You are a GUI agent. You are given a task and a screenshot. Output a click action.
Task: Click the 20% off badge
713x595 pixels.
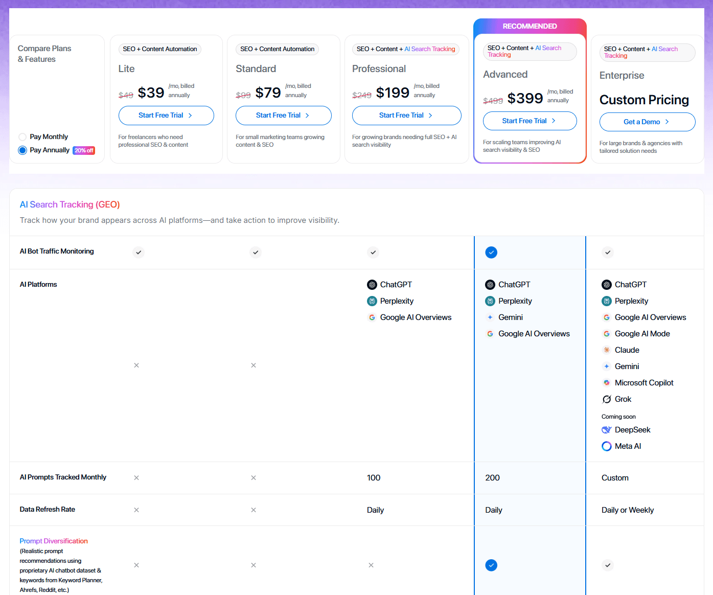coord(84,151)
